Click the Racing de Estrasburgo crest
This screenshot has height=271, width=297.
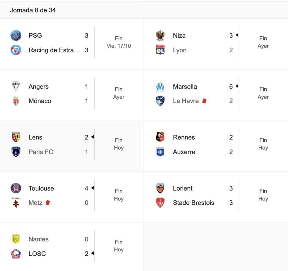(16, 50)
